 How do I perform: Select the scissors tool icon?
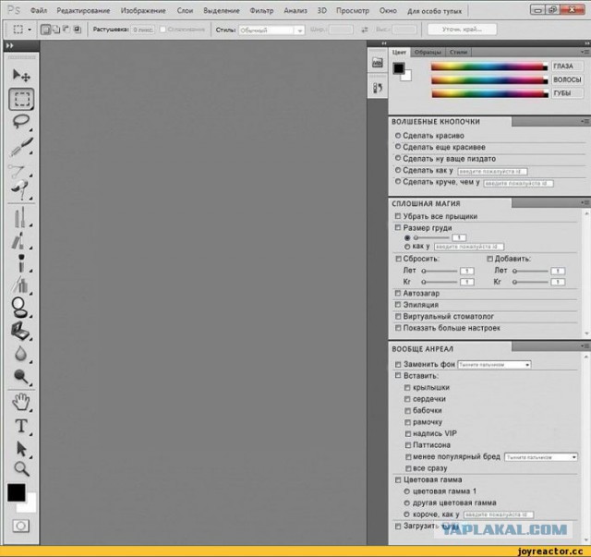pyautogui.click(x=17, y=171)
